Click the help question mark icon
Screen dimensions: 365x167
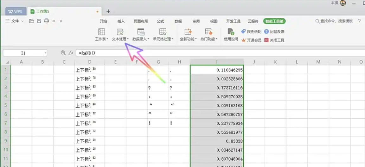coord(359,21)
